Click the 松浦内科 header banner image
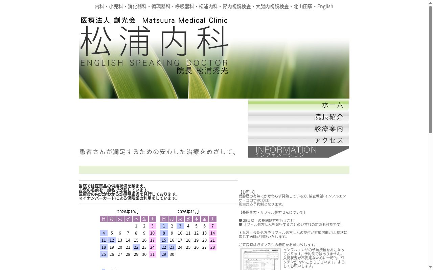The image size is (433, 270). coord(214,56)
